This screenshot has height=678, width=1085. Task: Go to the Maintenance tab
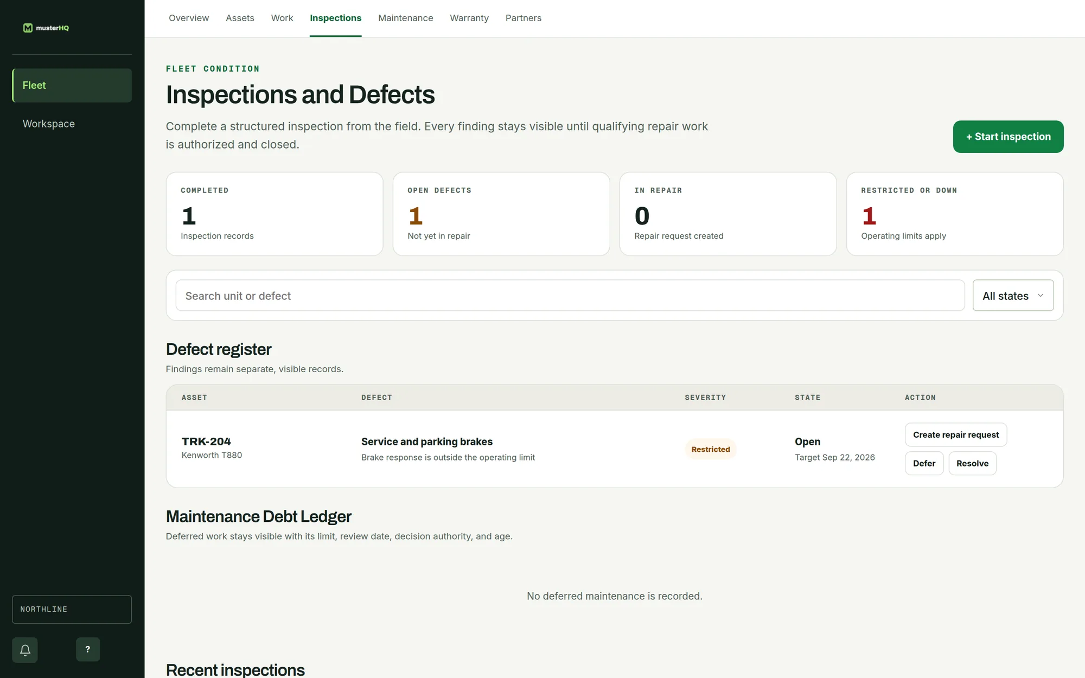pos(405,18)
